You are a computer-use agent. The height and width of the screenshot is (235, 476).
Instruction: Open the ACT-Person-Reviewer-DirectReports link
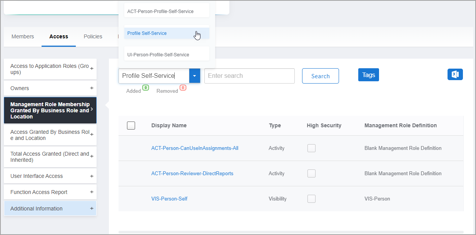click(192, 173)
